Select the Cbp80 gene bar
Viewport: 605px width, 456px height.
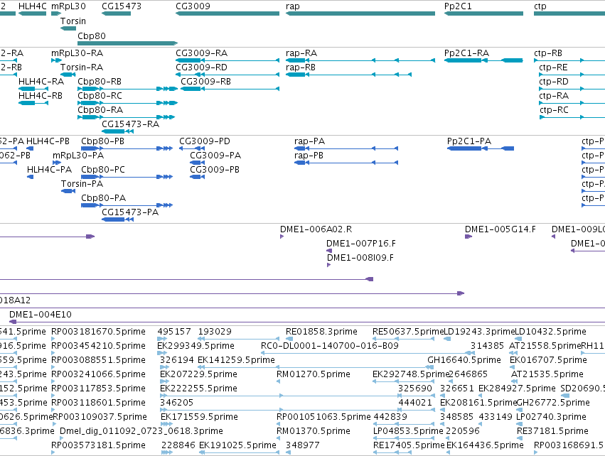tap(128, 43)
